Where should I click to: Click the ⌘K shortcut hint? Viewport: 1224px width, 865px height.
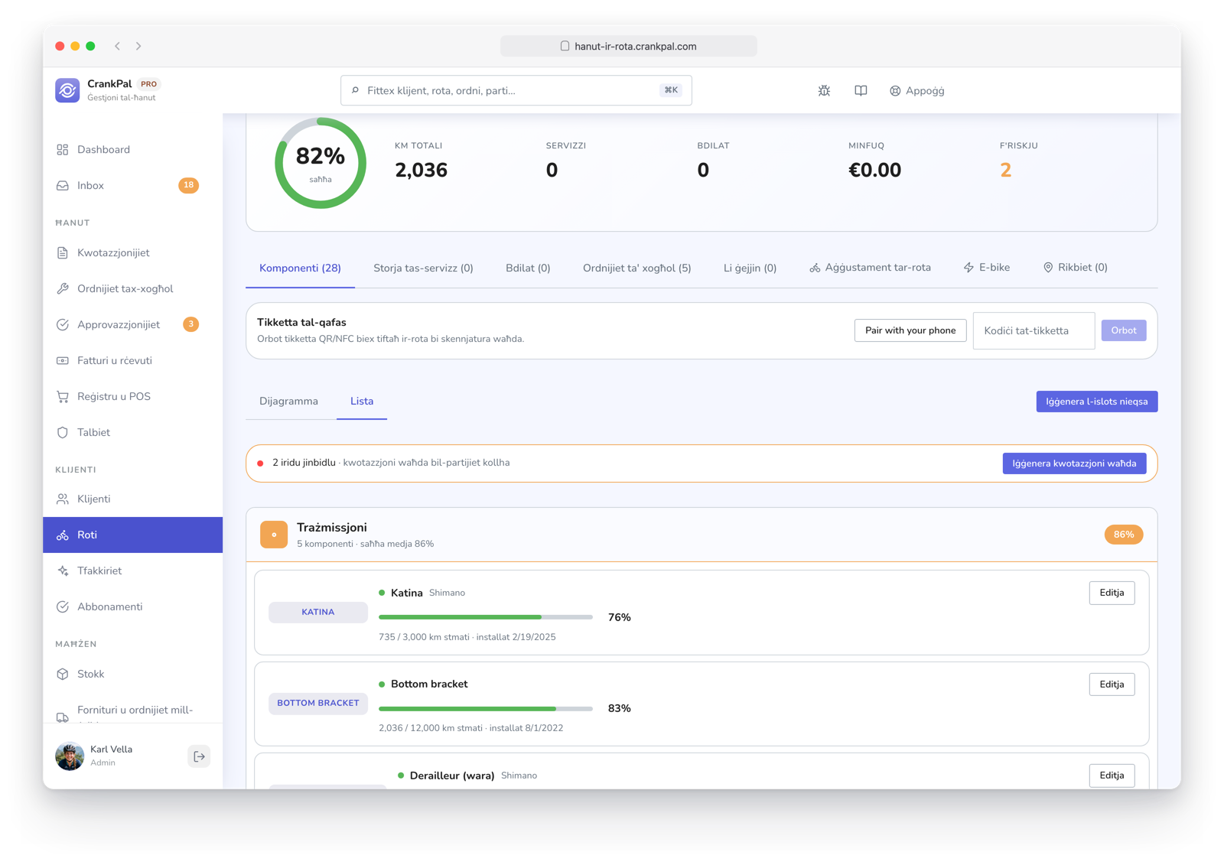coord(671,90)
